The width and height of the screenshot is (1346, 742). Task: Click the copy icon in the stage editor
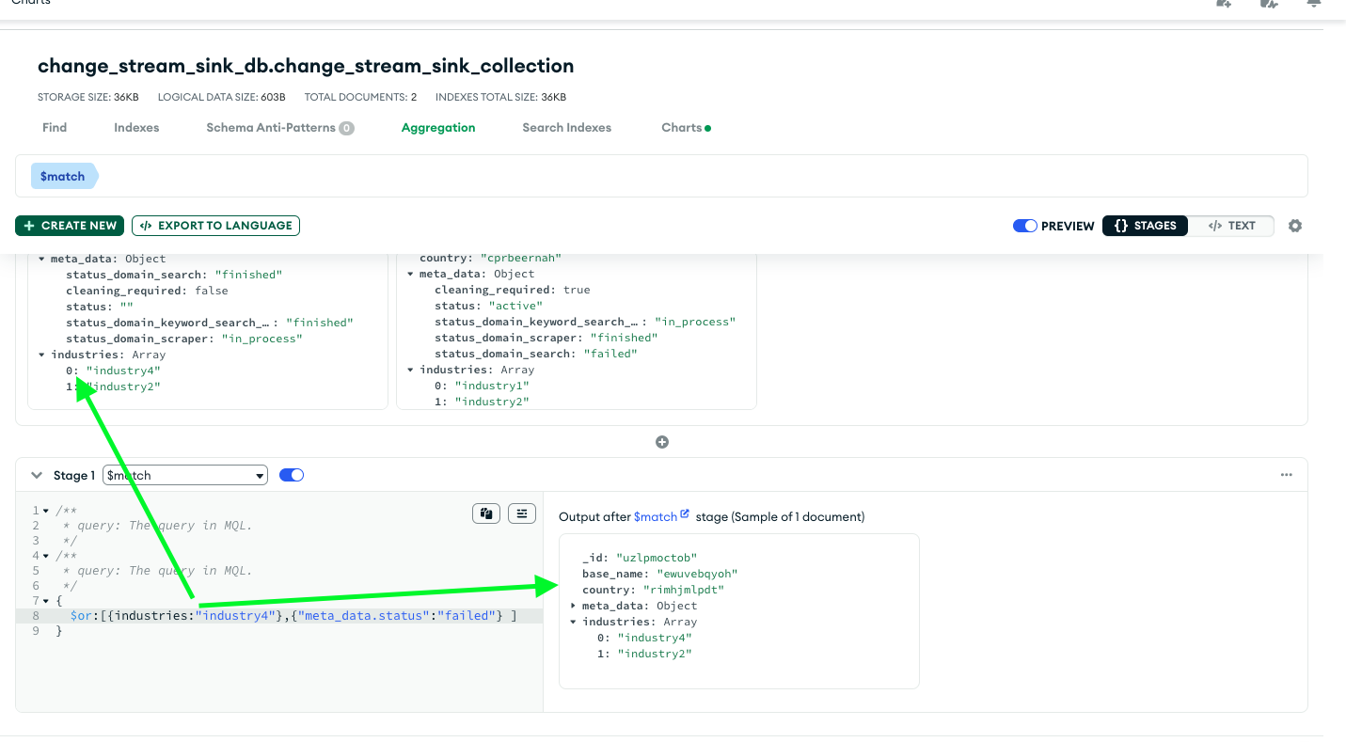point(485,513)
